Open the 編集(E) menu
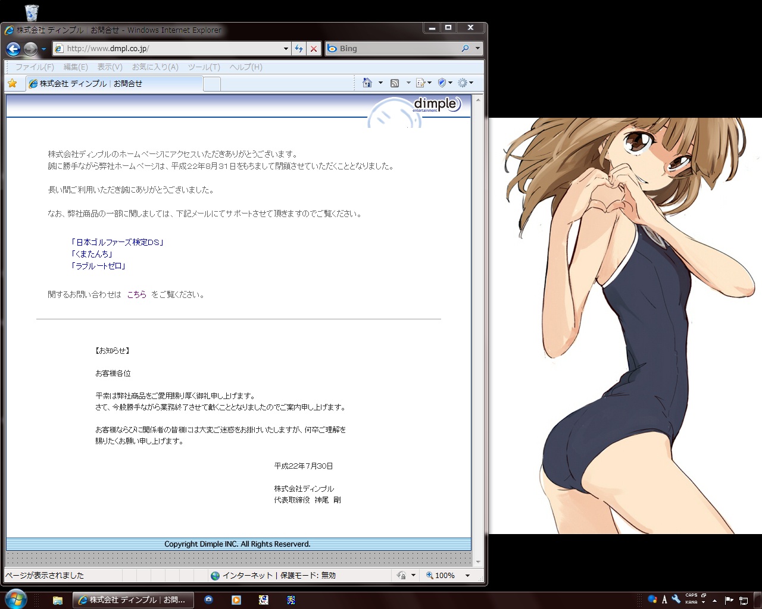 76,67
